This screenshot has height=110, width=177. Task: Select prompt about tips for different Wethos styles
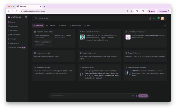pyautogui.click(x=54, y=73)
